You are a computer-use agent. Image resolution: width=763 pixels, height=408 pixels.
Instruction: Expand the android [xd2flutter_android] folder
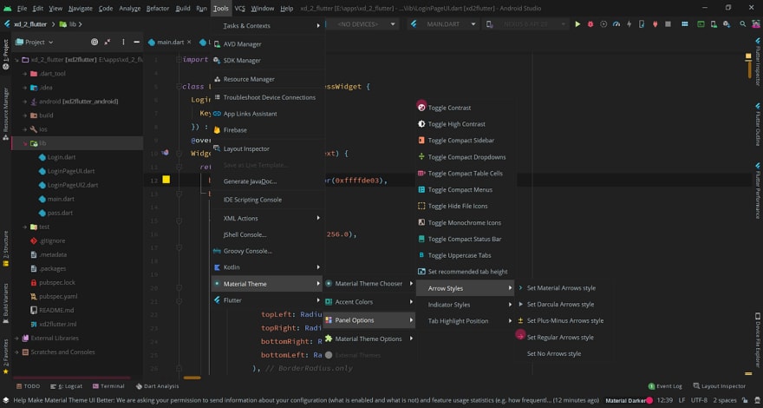tap(25, 102)
